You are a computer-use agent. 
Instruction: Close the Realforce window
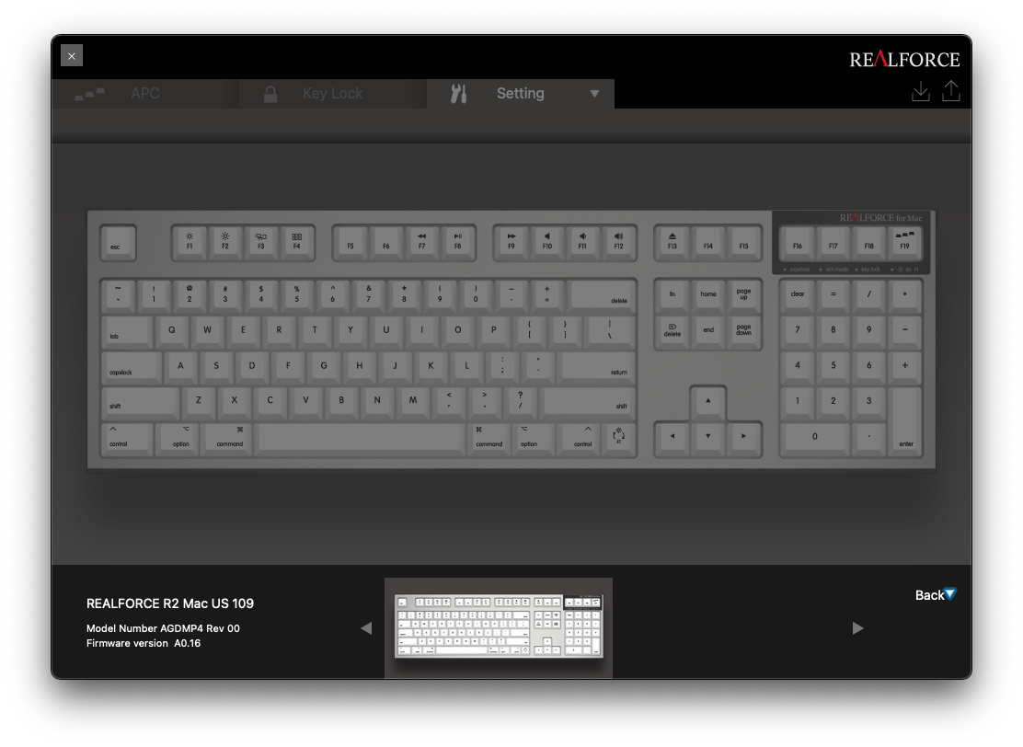(x=72, y=55)
